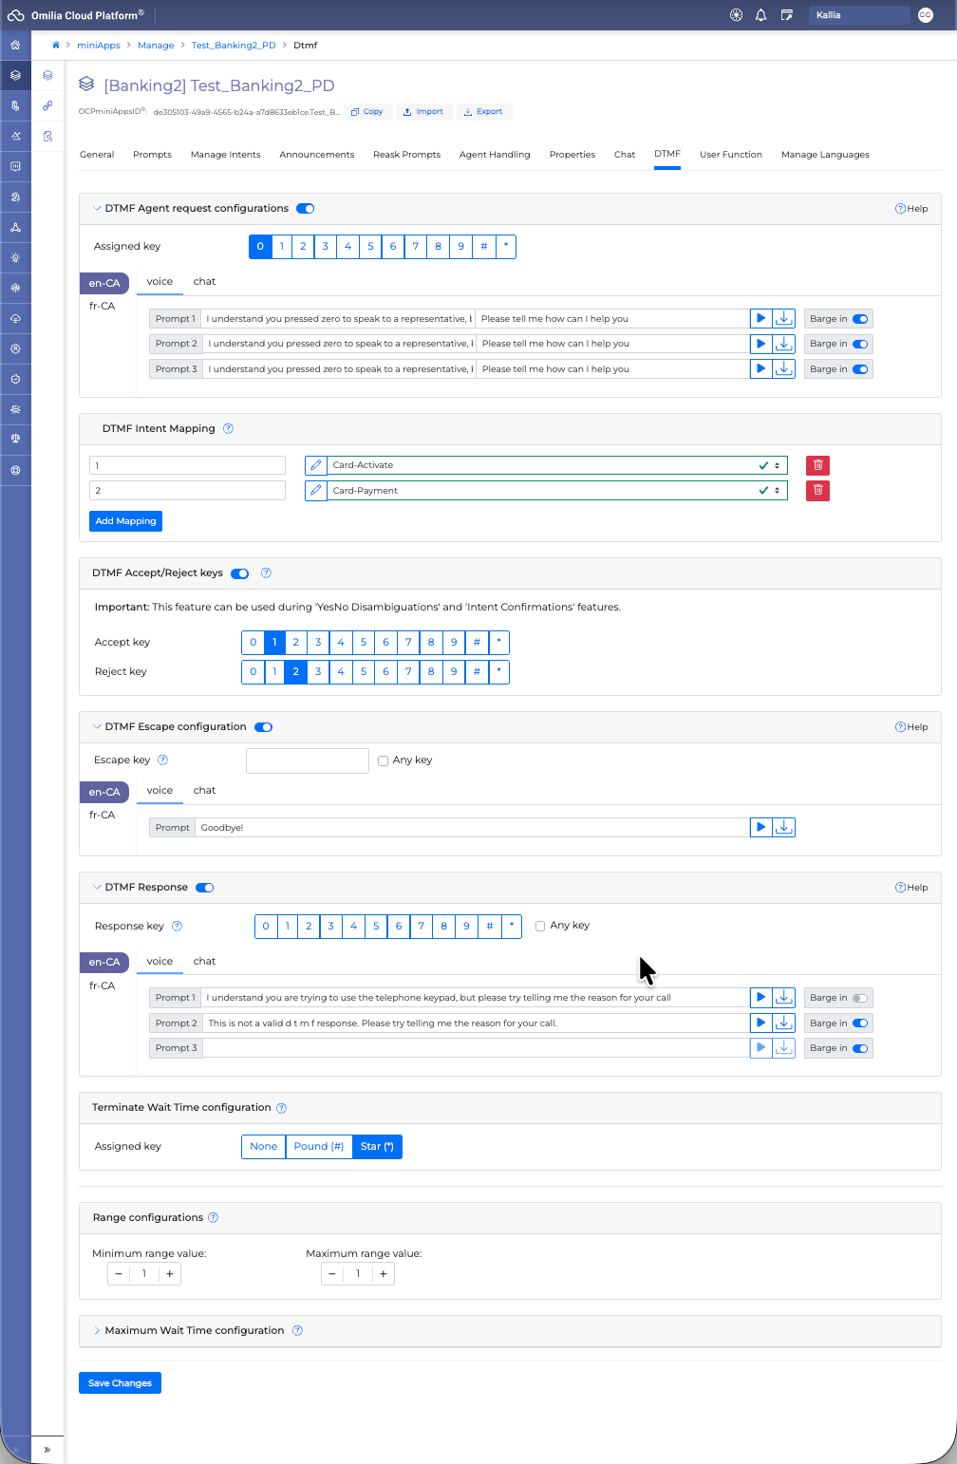Download the Goodbye! escape prompt audio
Viewport: 957px width, 1464px height.
point(784,828)
